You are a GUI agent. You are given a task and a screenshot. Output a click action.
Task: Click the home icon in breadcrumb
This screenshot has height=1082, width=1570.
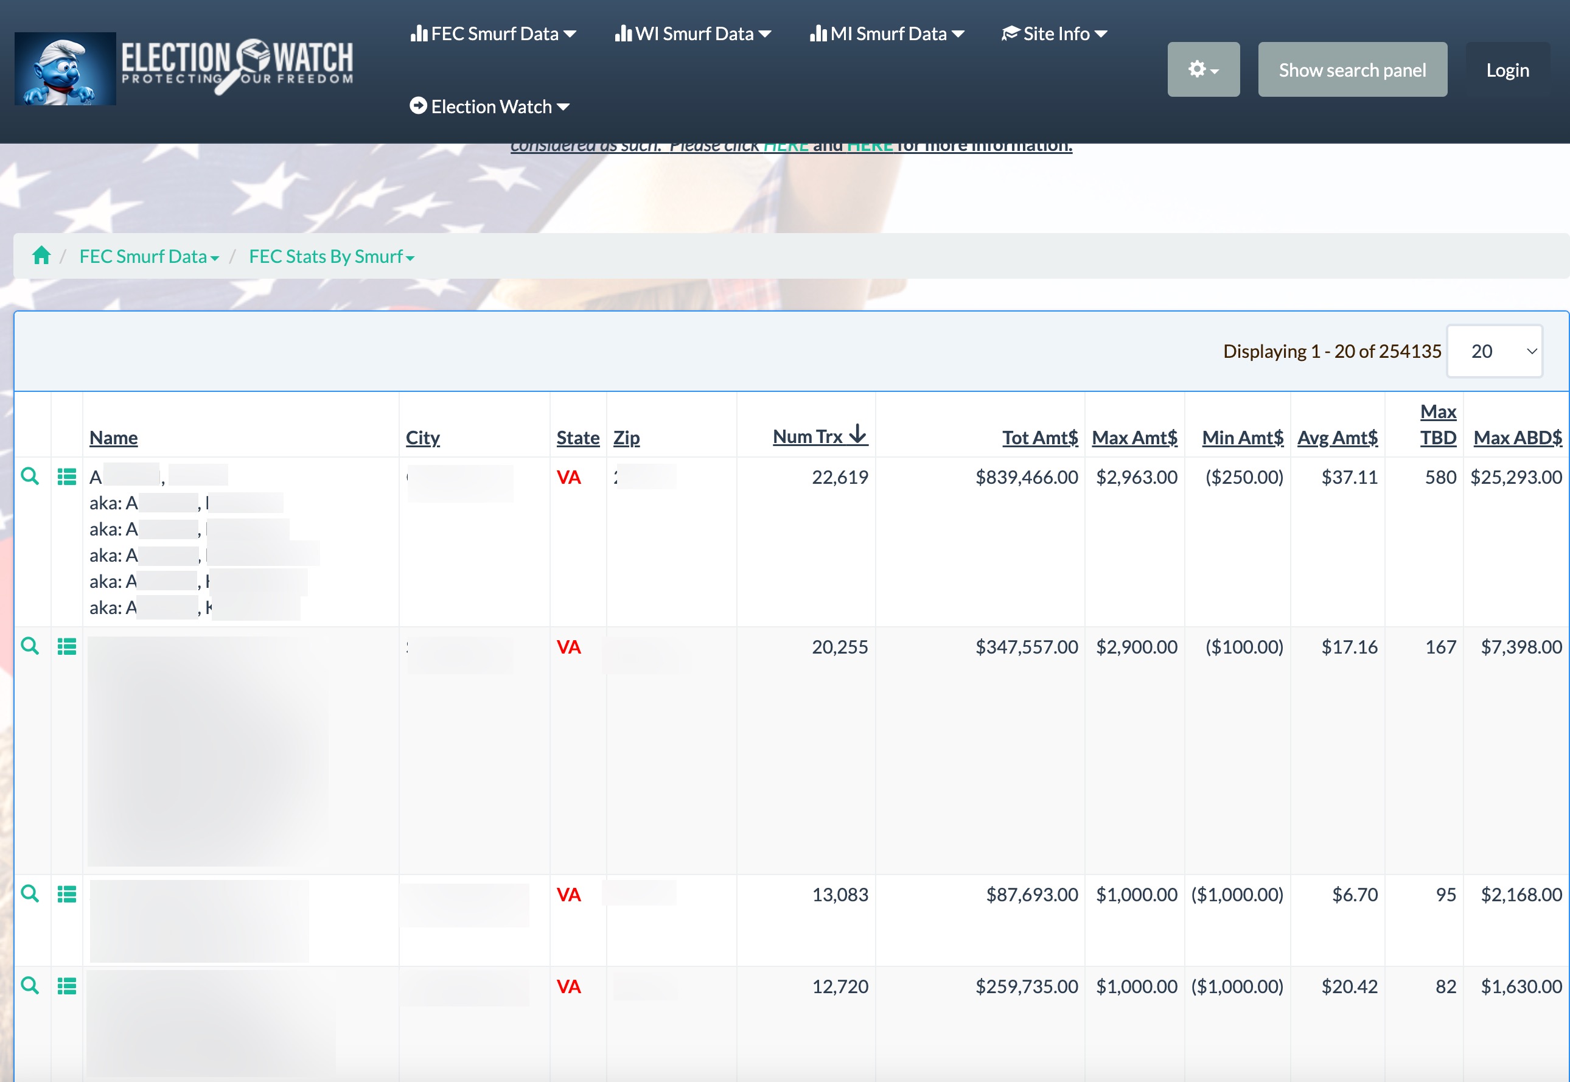click(x=41, y=256)
